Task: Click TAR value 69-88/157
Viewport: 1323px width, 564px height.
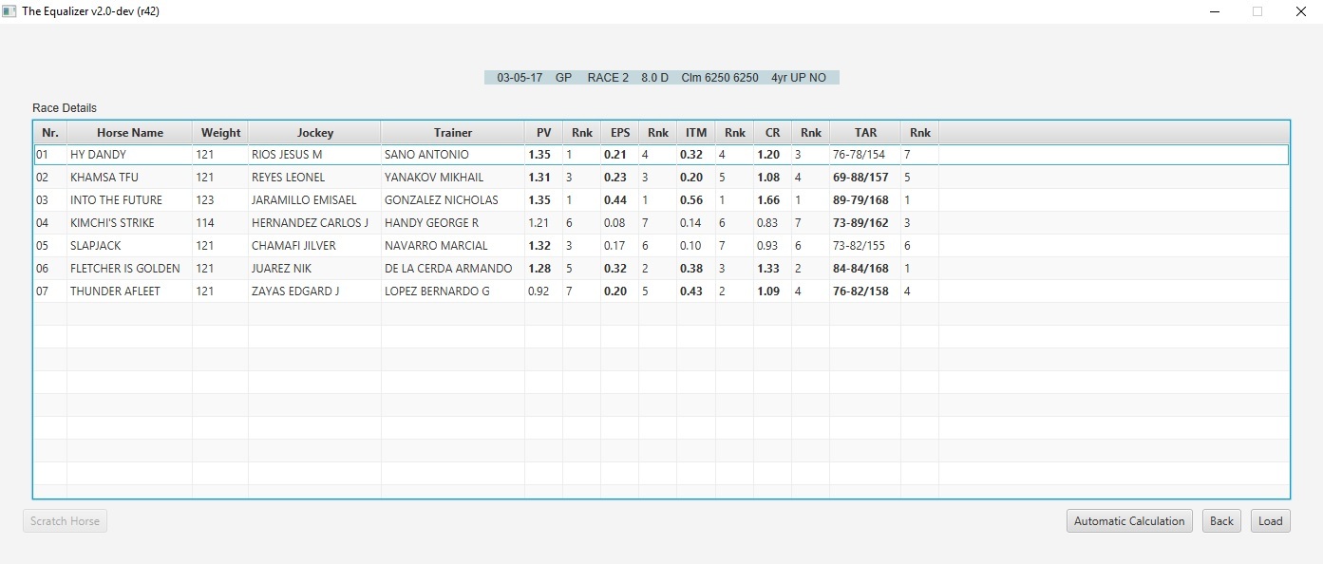Action: pos(860,178)
